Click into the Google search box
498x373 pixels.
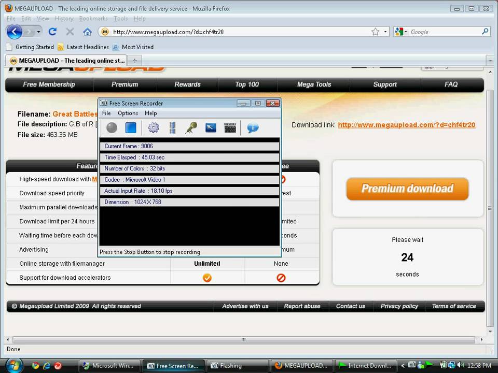click(x=445, y=32)
